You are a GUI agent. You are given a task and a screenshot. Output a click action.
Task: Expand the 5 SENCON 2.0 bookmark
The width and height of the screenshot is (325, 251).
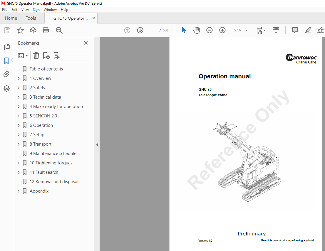click(x=19, y=116)
